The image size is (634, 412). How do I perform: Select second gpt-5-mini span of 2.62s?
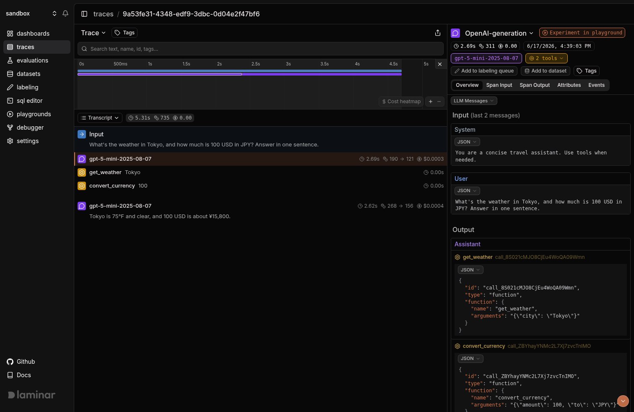coord(260,211)
